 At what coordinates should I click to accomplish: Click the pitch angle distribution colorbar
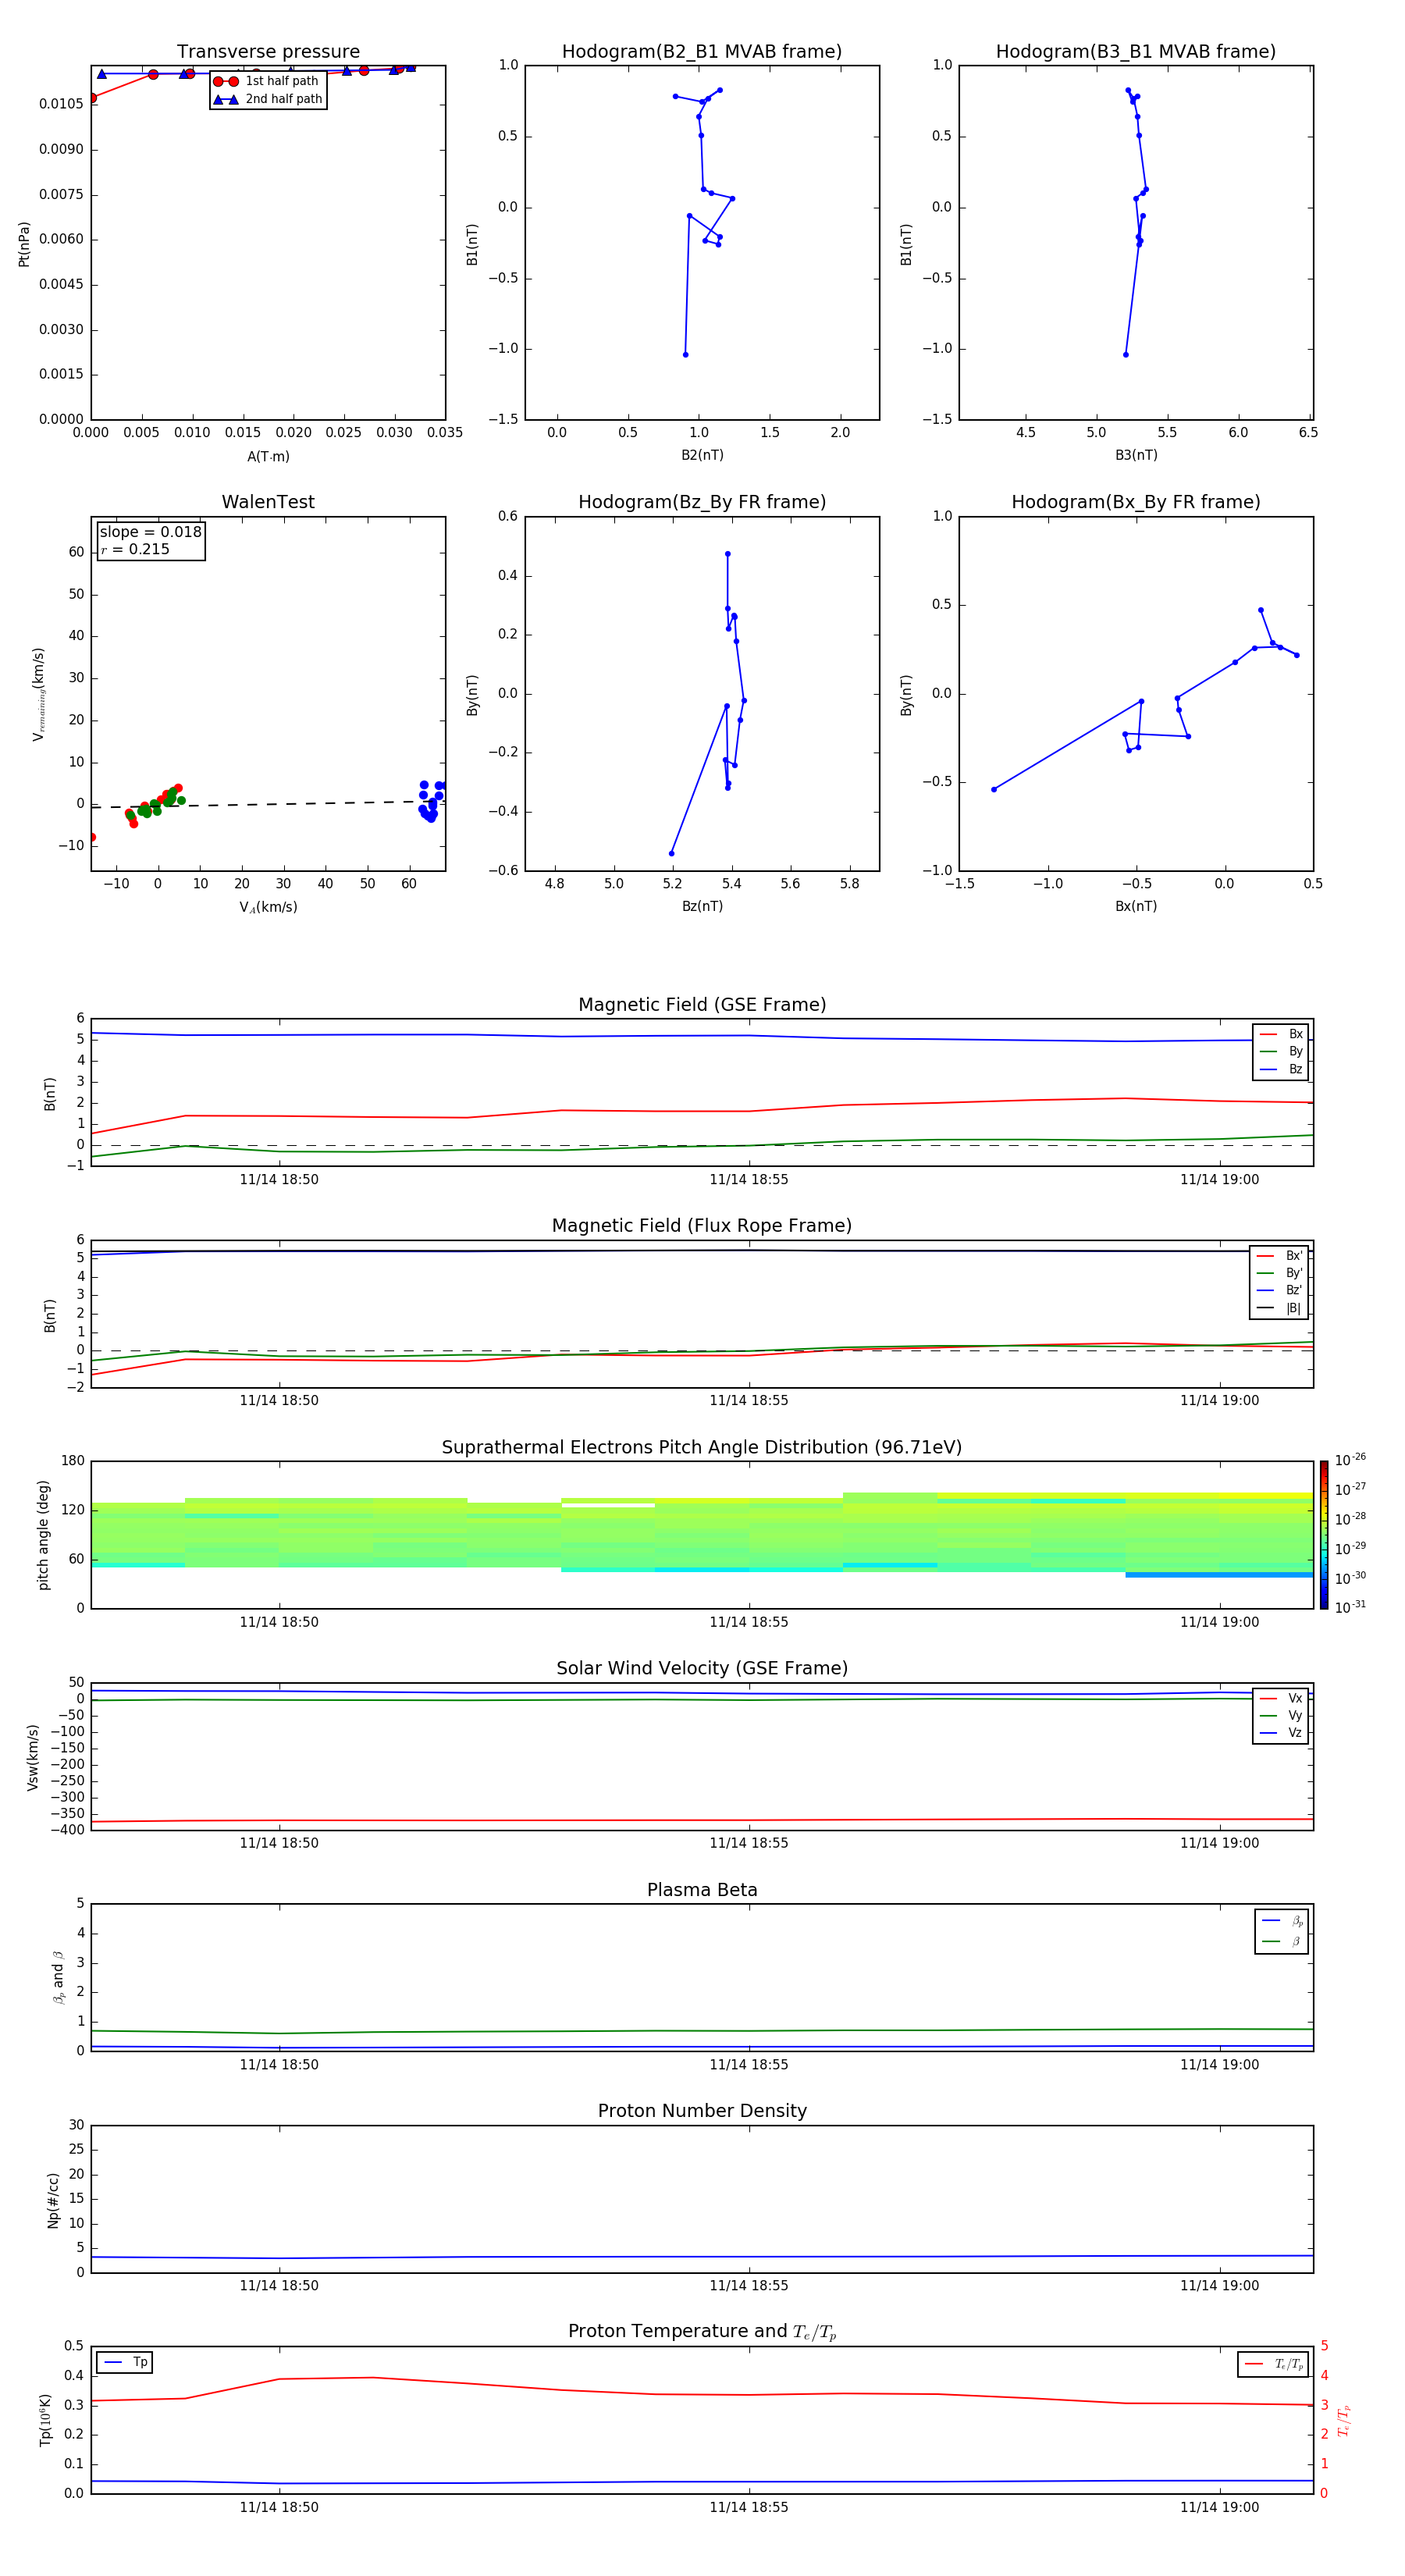[1323, 1535]
